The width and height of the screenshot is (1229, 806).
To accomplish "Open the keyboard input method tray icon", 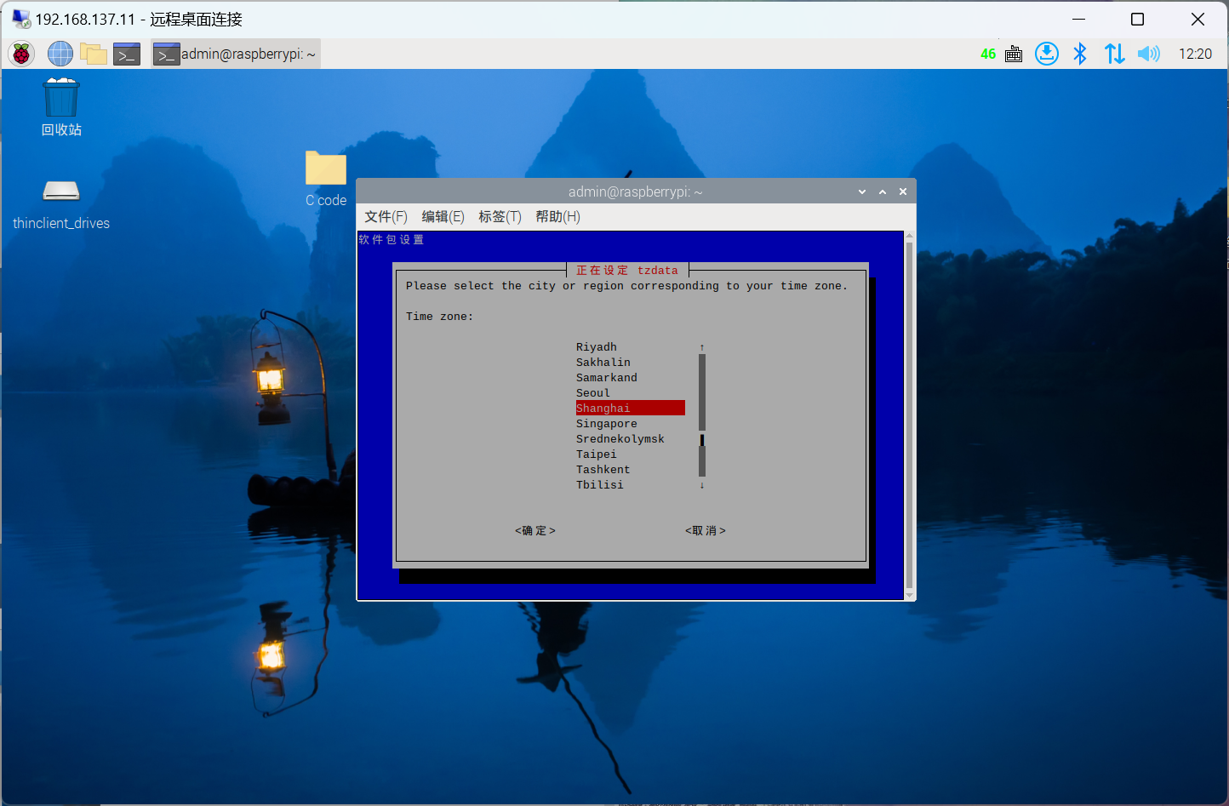I will pos(1013,54).
